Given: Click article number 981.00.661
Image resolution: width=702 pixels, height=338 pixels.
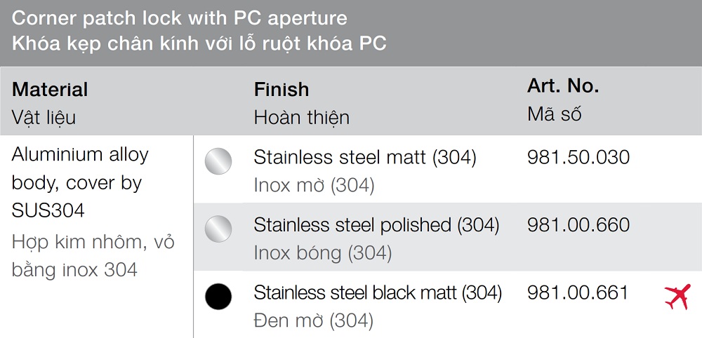Looking at the screenshot, I should 578,292.
